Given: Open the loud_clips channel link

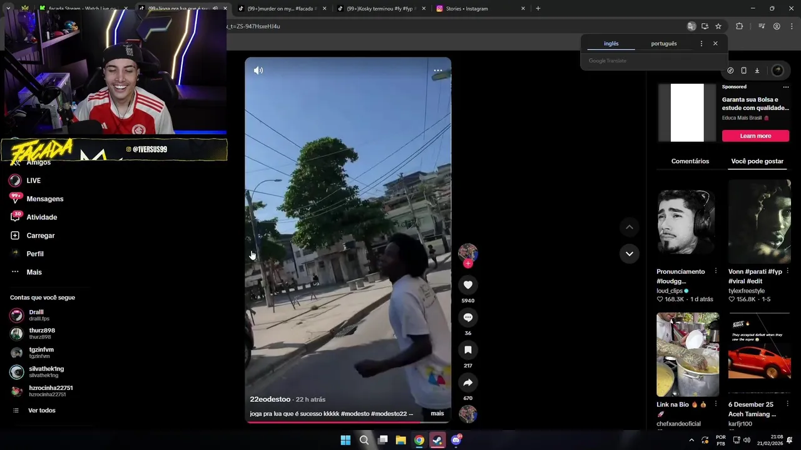Looking at the screenshot, I should coord(670,291).
